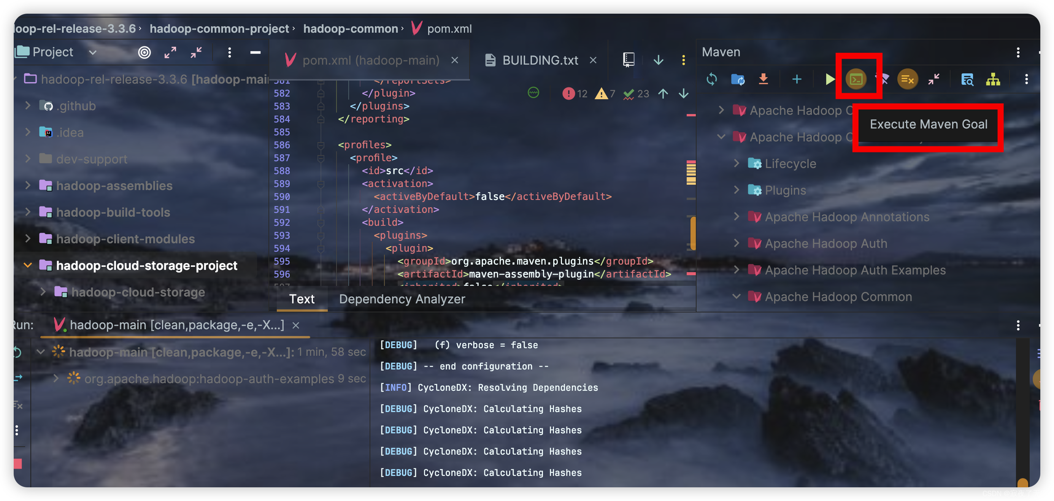
Task: Toggle Skip Tests mode in Maven
Action: pos(908,79)
